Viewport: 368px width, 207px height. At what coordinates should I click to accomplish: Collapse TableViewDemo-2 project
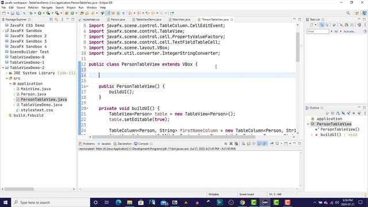tap(3, 68)
